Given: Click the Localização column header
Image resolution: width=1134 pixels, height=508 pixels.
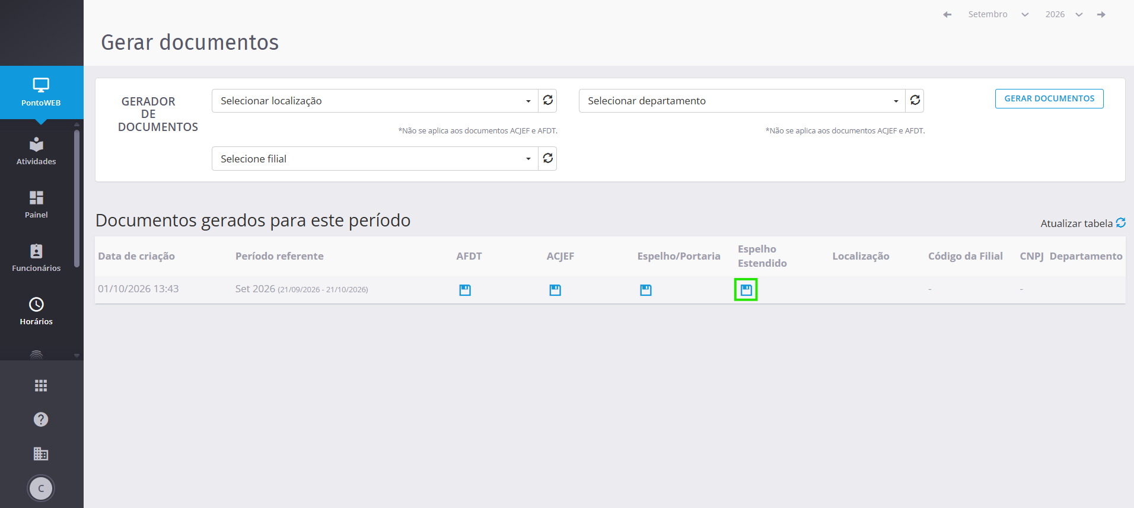Looking at the screenshot, I should 861,256.
